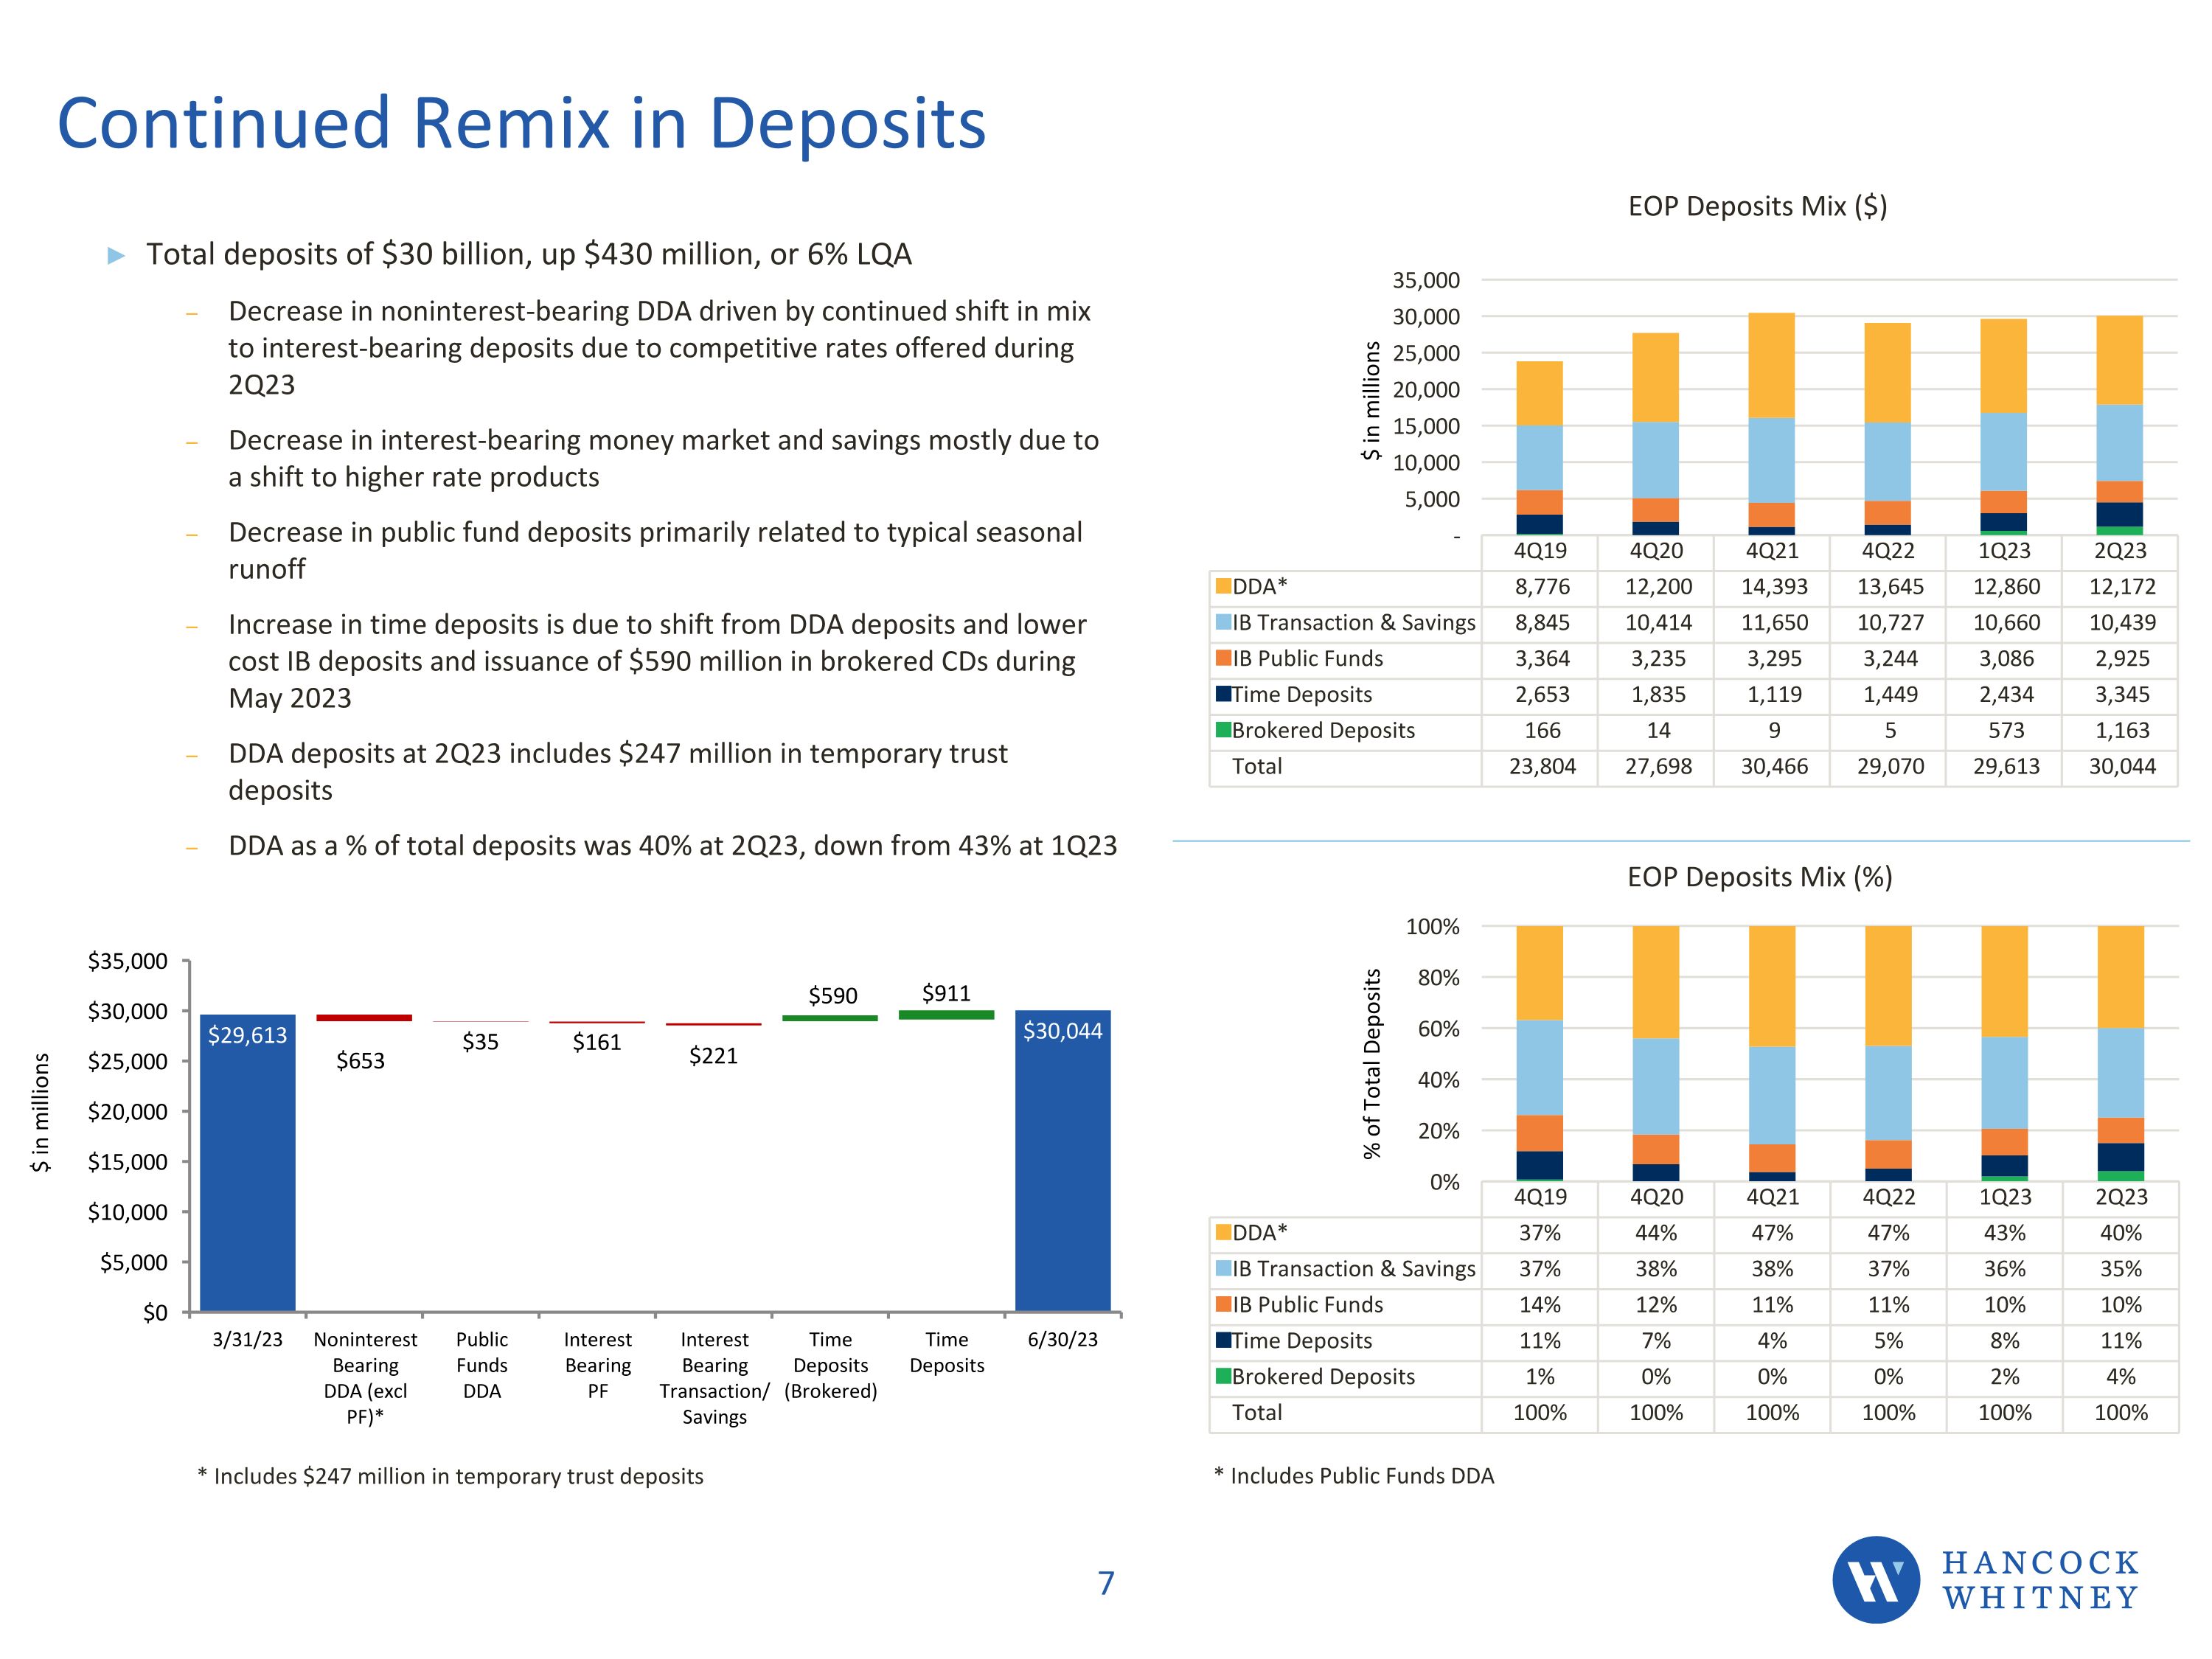Click the Brokered Deposits green legend swatch in $ table
The height and width of the screenshot is (1659, 2212).
[x=1223, y=730]
